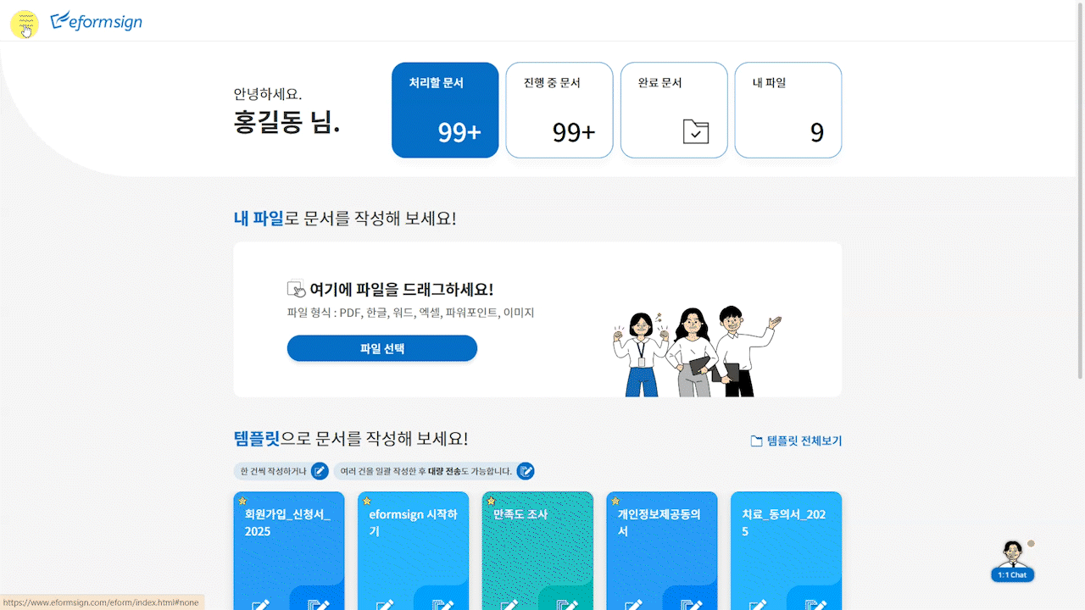Click the 파일 선택 button
This screenshot has height=610, width=1085.
pyautogui.click(x=382, y=348)
